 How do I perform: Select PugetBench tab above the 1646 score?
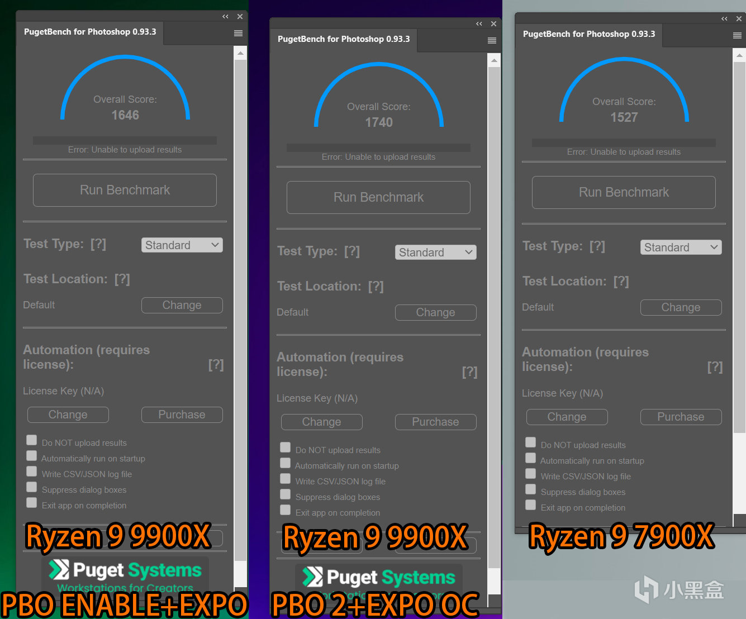click(90, 32)
